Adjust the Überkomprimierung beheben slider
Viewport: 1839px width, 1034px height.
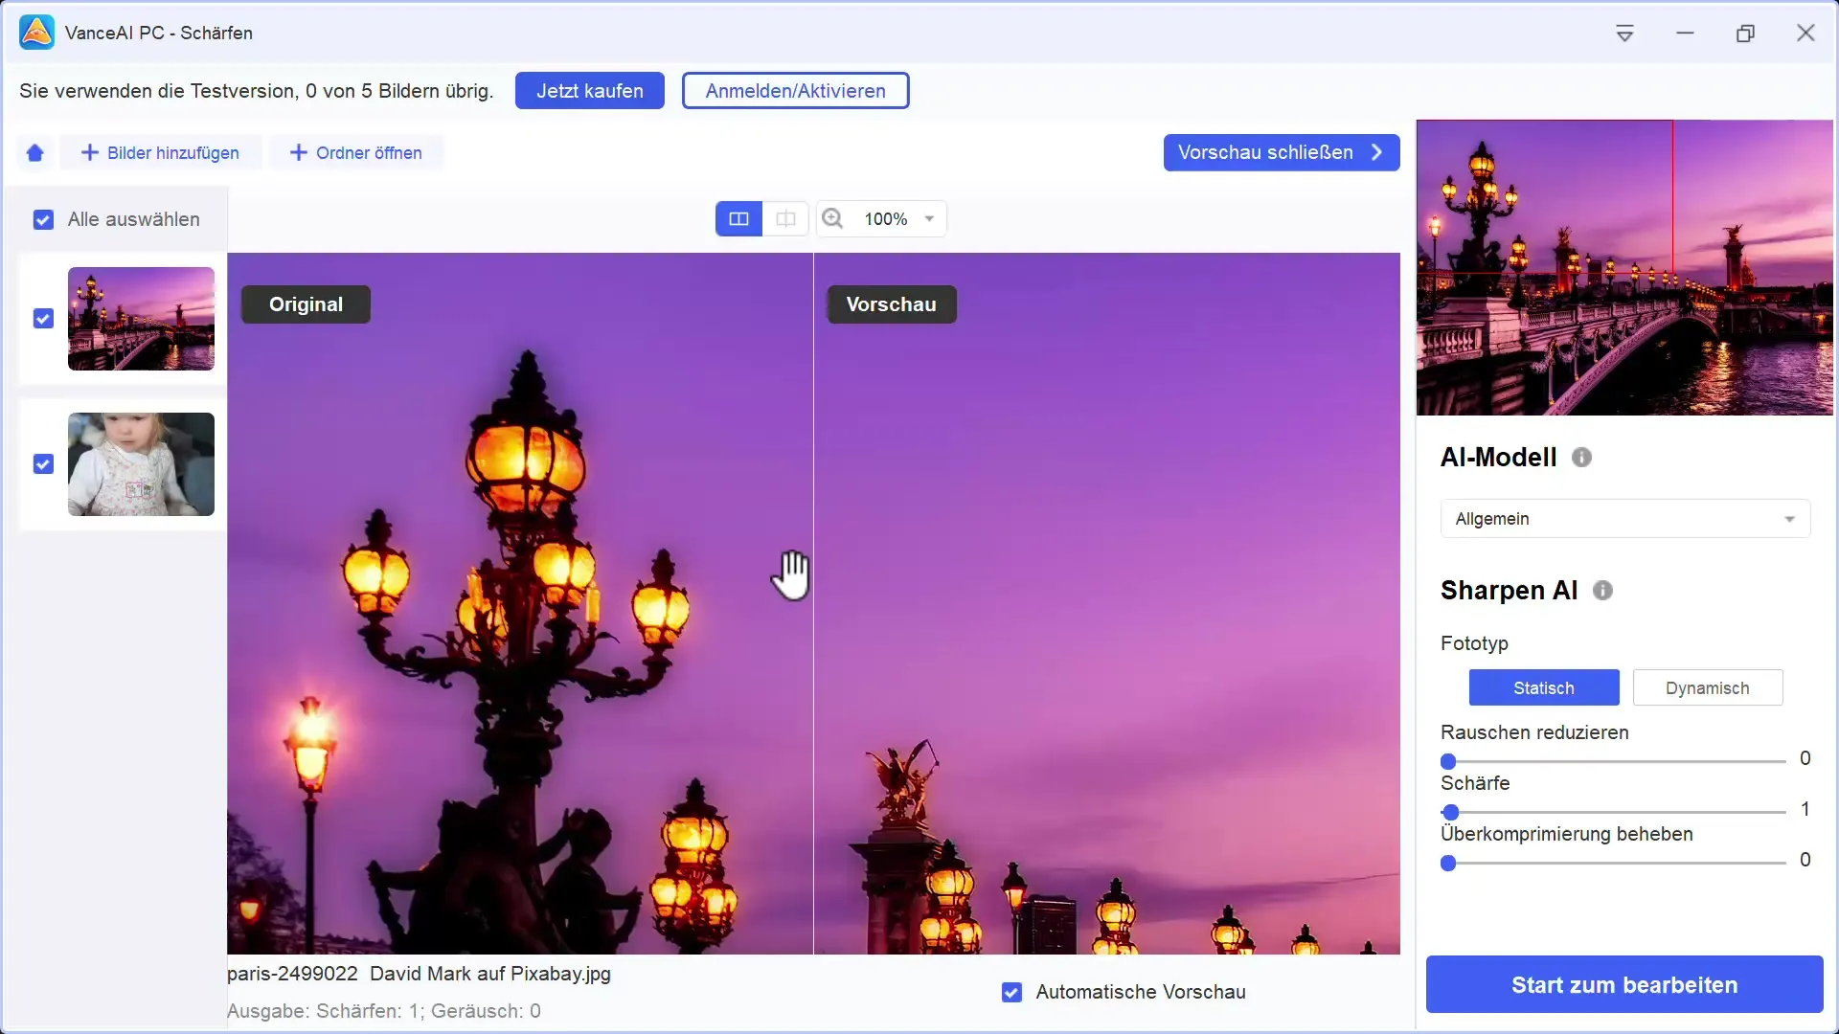[x=1614, y=864]
